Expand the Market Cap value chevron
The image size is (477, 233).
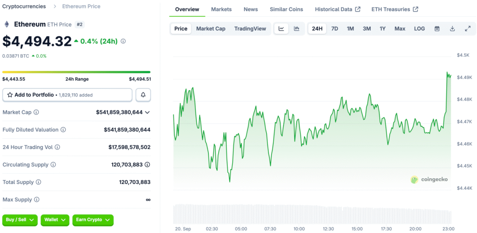click(x=147, y=112)
